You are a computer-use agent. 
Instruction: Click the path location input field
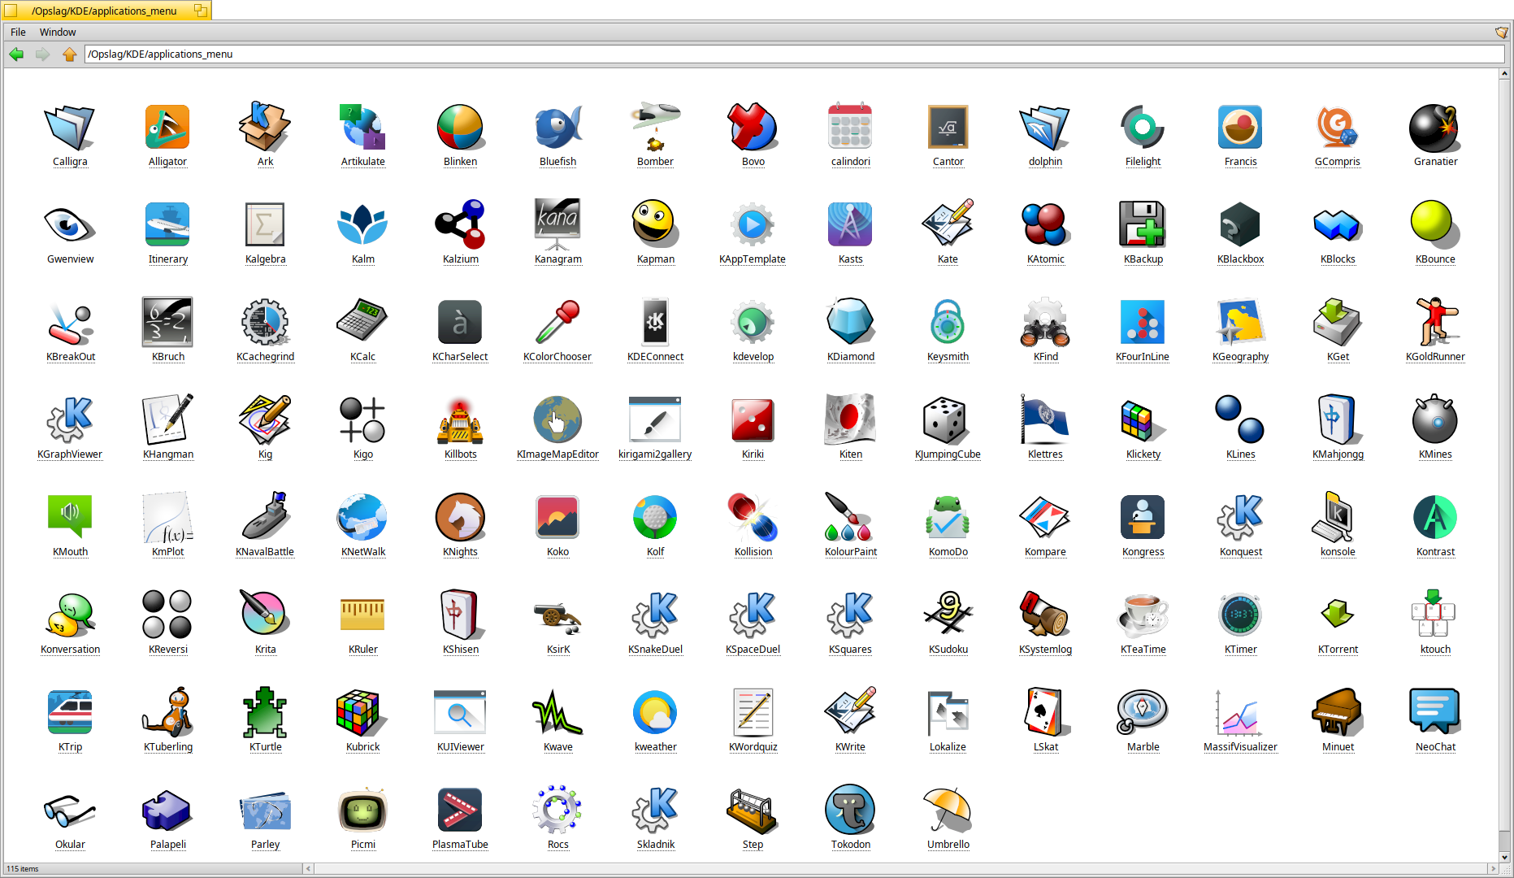pyautogui.click(x=792, y=54)
